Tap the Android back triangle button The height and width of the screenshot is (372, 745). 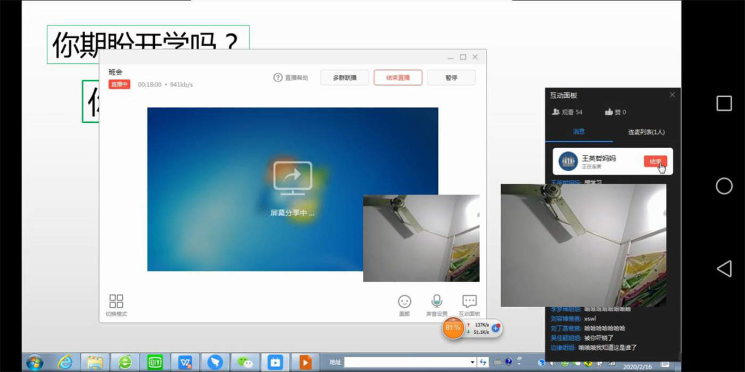(724, 268)
